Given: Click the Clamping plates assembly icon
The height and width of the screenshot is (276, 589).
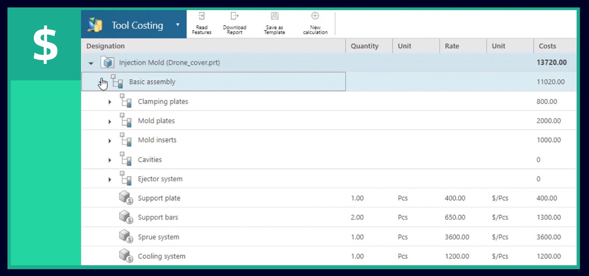Looking at the screenshot, I should click(126, 101).
